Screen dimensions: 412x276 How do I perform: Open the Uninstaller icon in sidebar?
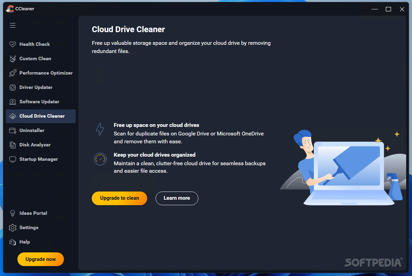click(13, 130)
